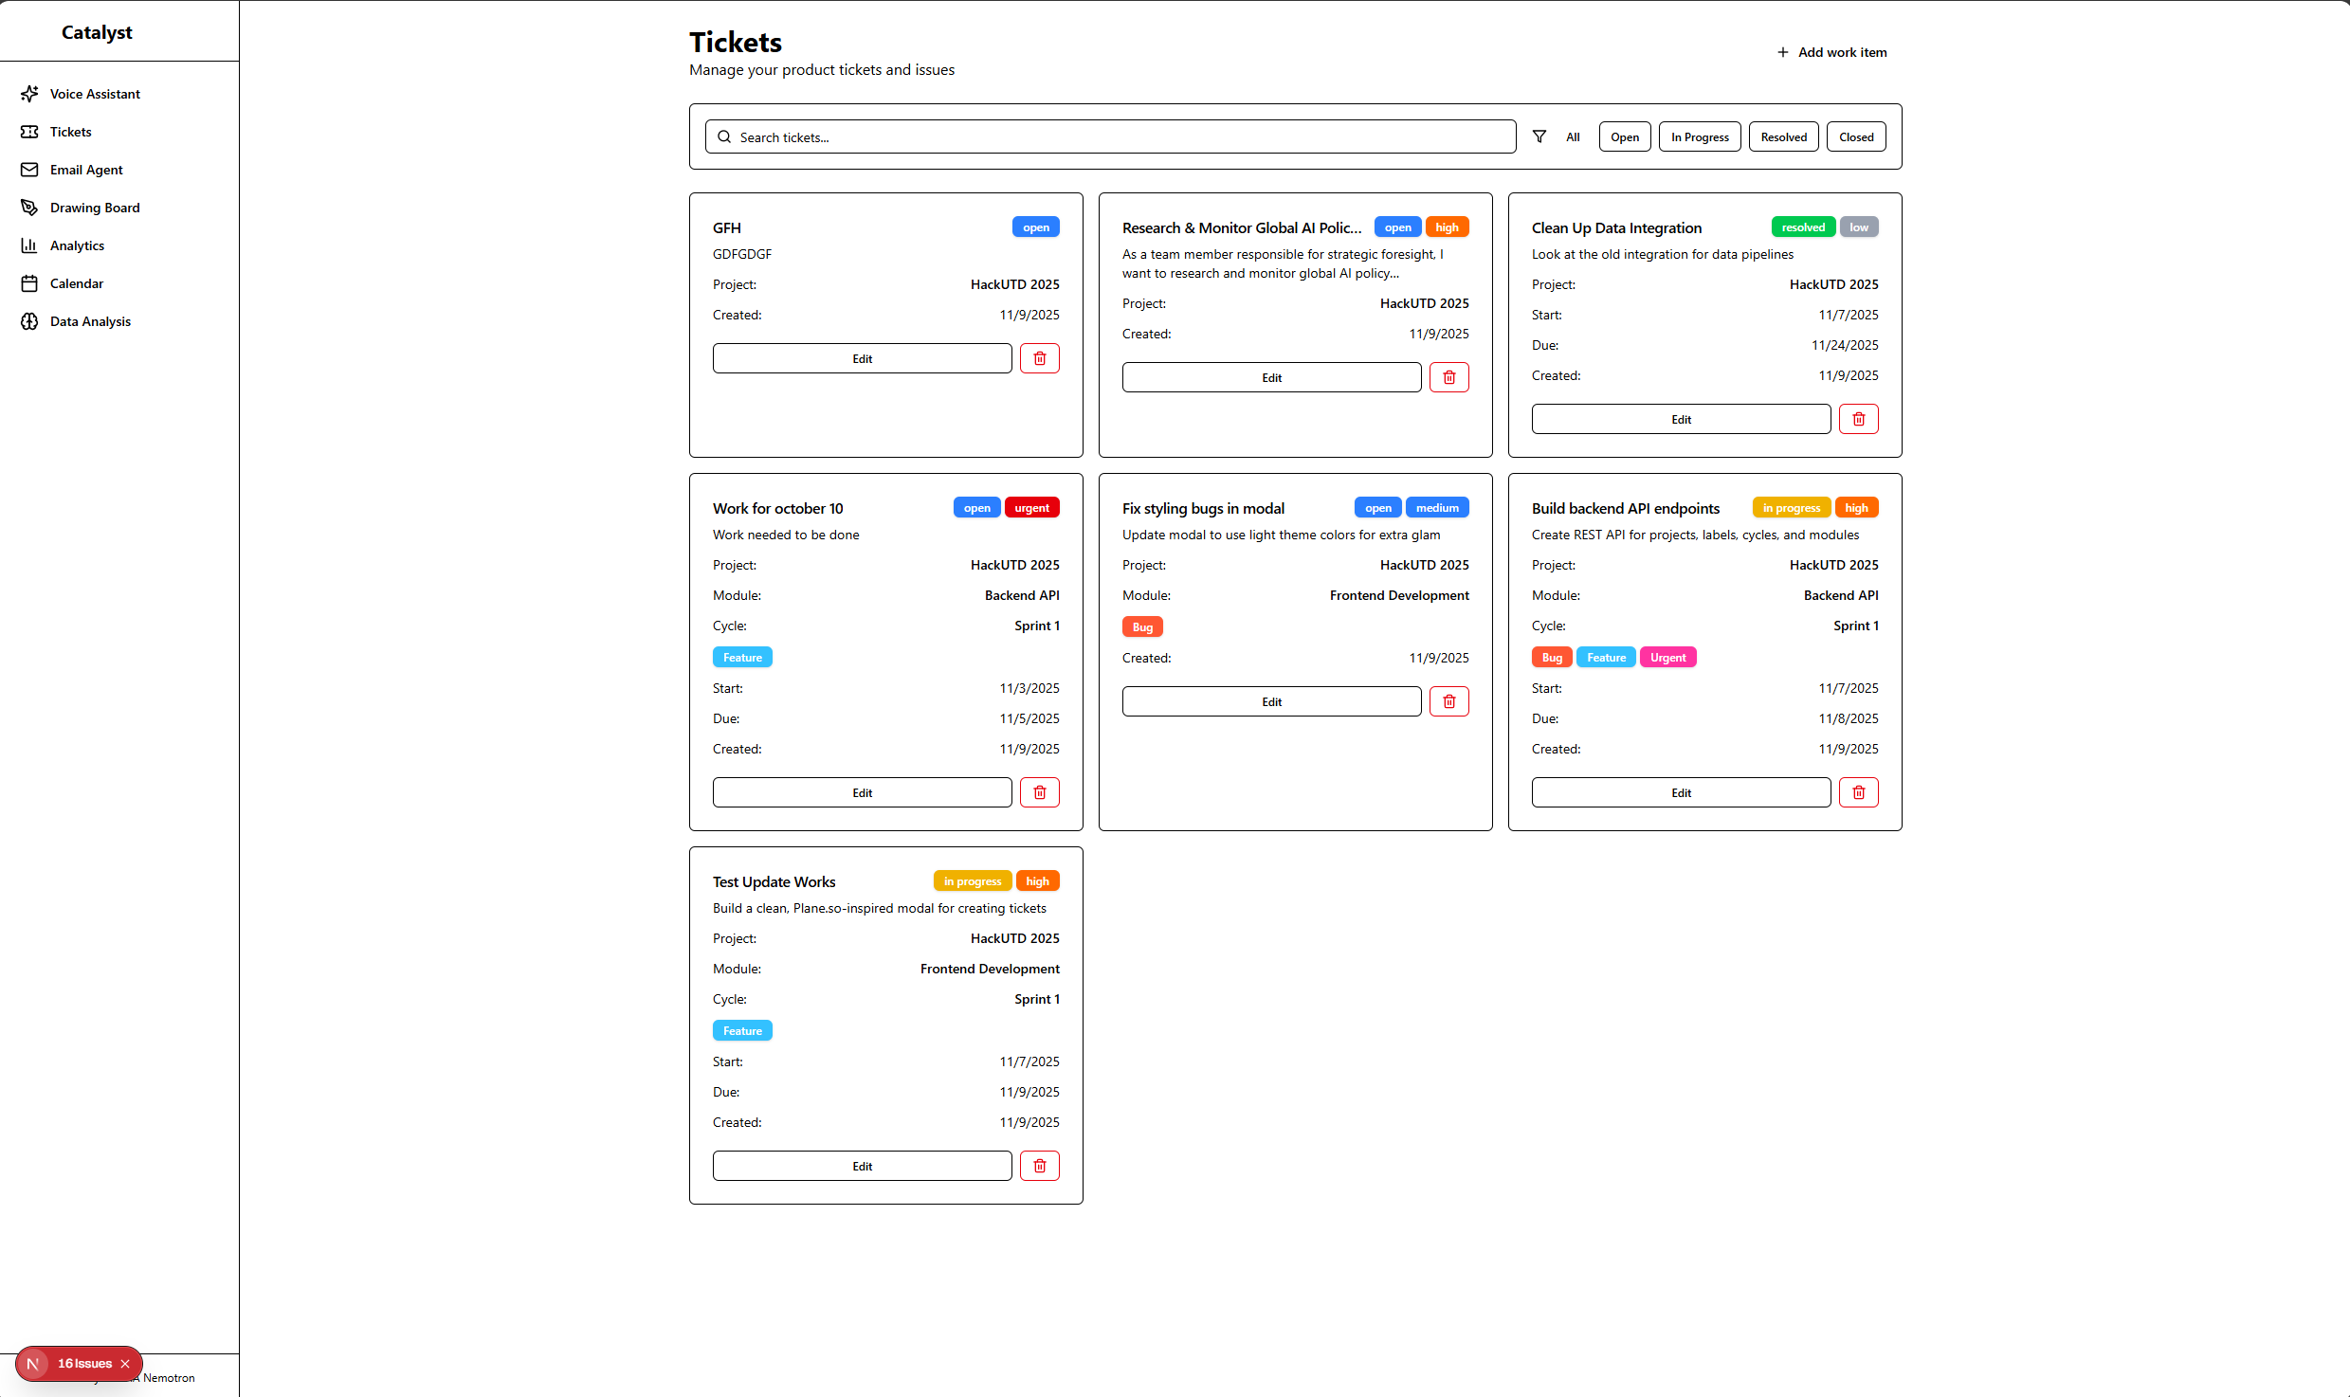Open Drawing Board pen icon

29,208
